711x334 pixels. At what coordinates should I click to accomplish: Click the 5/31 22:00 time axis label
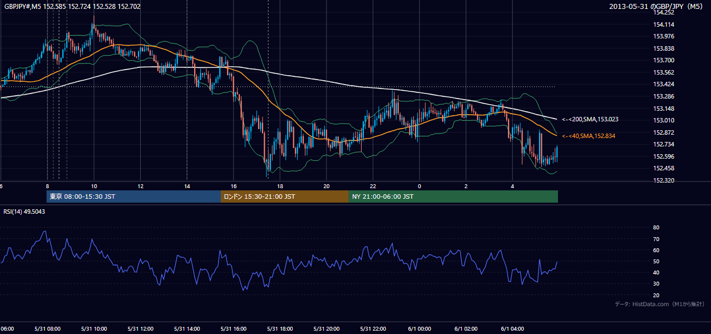click(373, 329)
